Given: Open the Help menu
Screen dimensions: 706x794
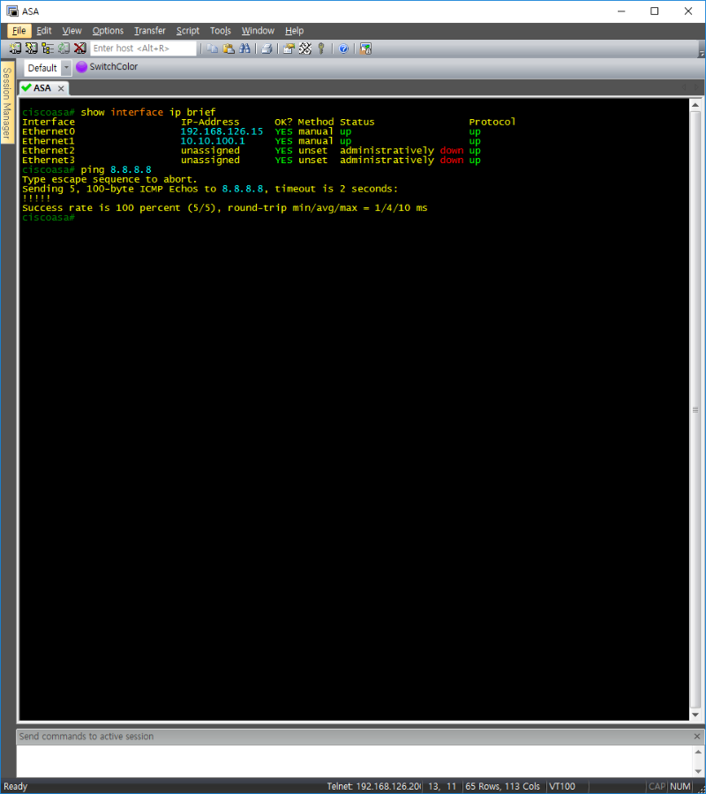Looking at the screenshot, I should click(294, 31).
